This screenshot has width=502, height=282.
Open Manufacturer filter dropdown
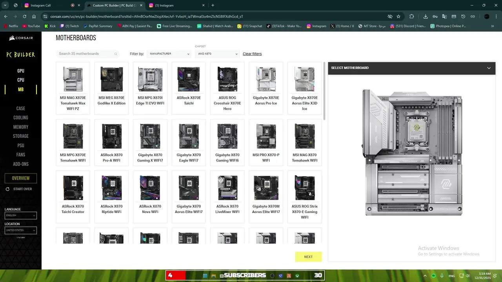pos(169,54)
